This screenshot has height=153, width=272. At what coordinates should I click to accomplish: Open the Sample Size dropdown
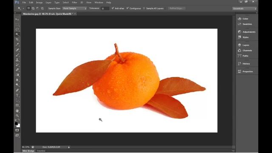(x=74, y=8)
